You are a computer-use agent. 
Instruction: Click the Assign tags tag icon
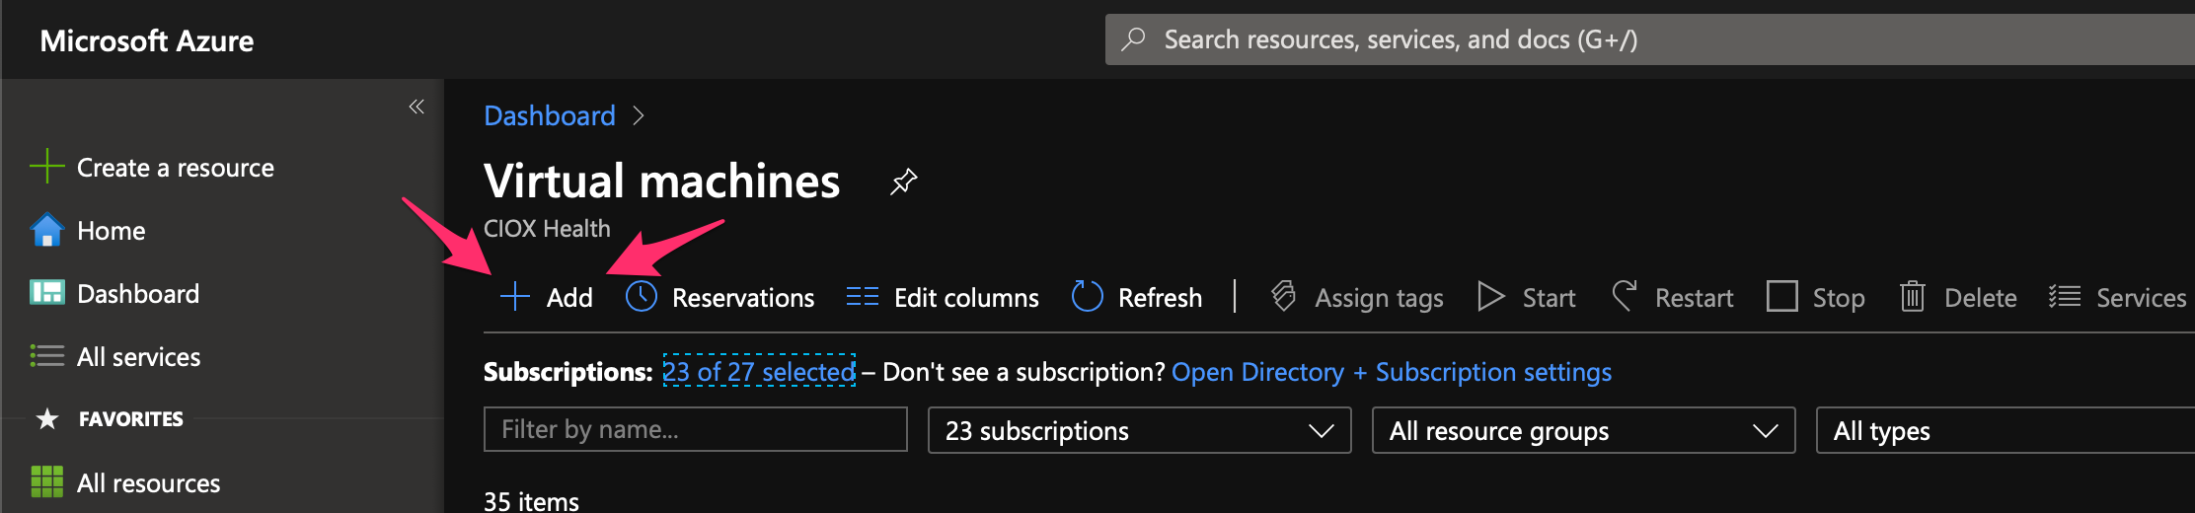[x=1283, y=296]
